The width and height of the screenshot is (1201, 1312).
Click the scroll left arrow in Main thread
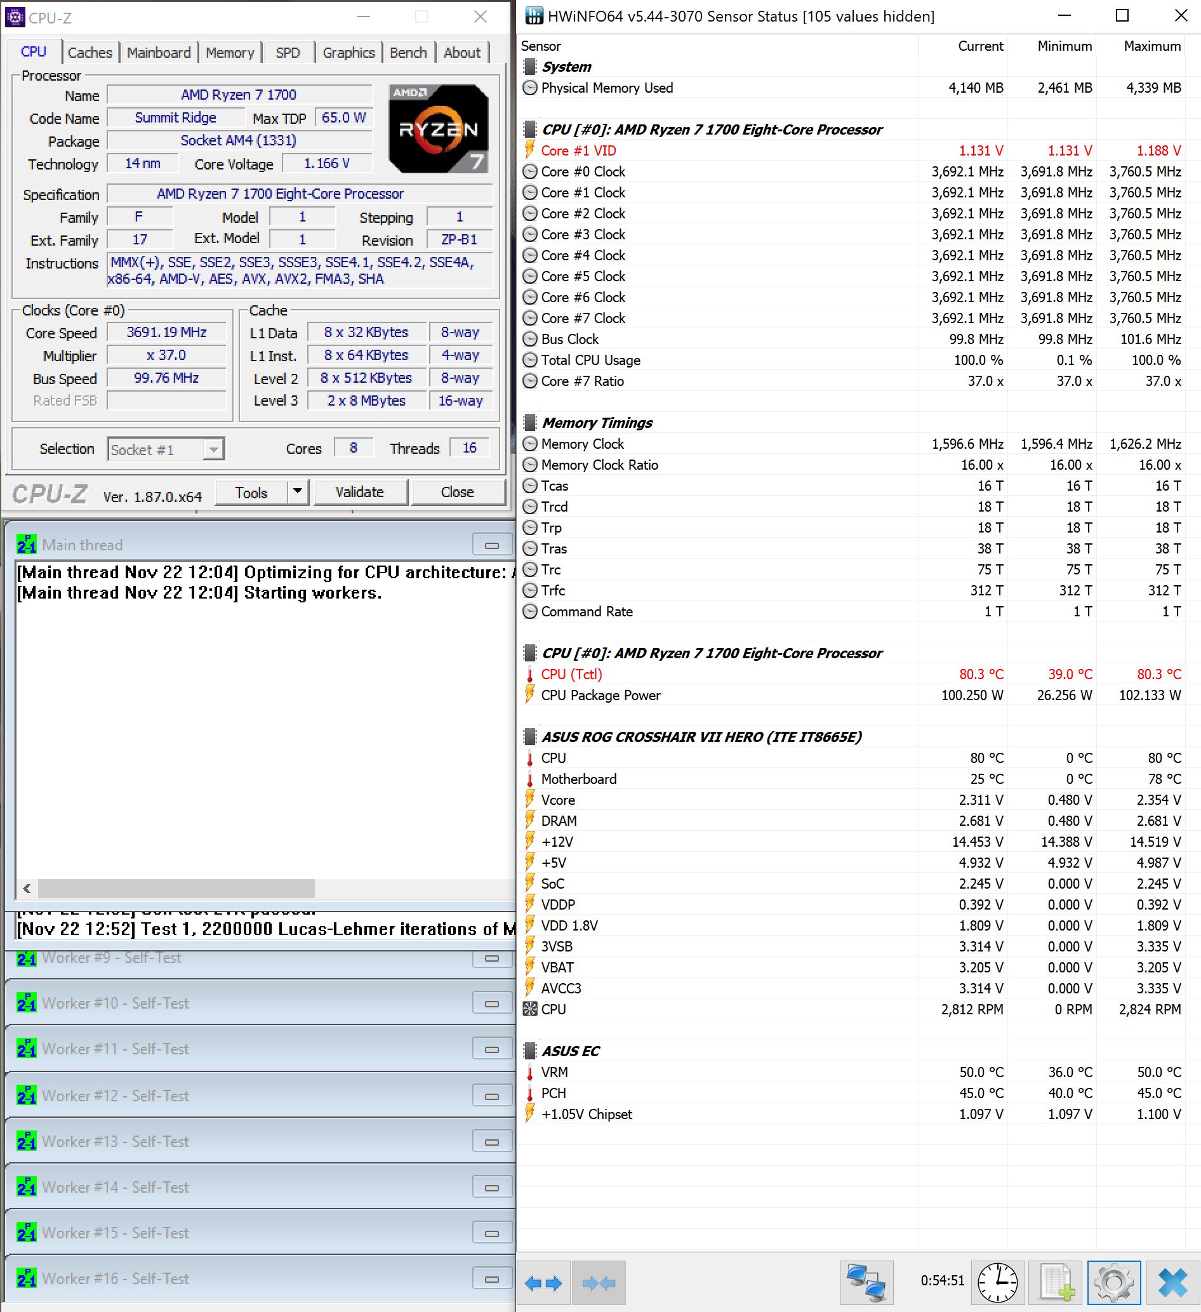tap(27, 889)
